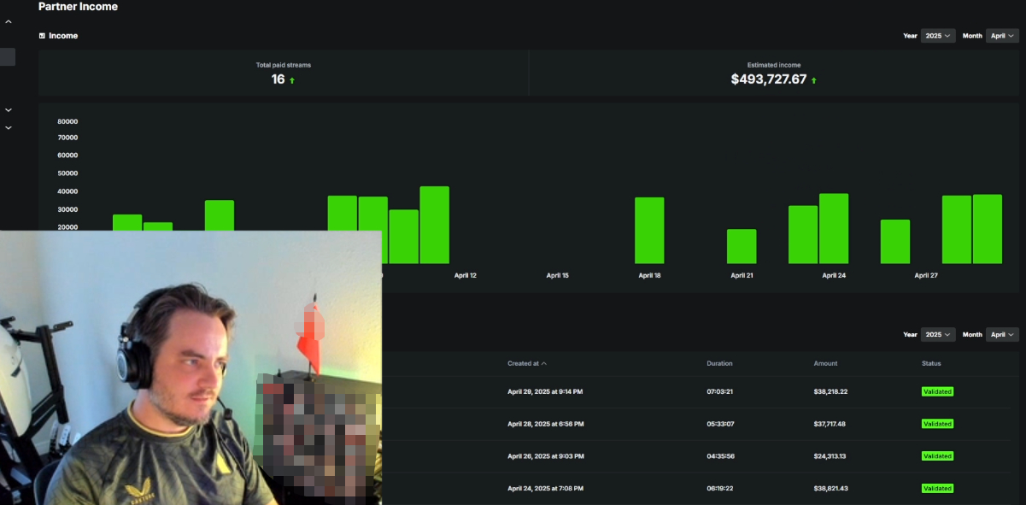Screen dimensions: 1026x505
Task: Select the highlighted sidebar menu item
Action: [8, 57]
